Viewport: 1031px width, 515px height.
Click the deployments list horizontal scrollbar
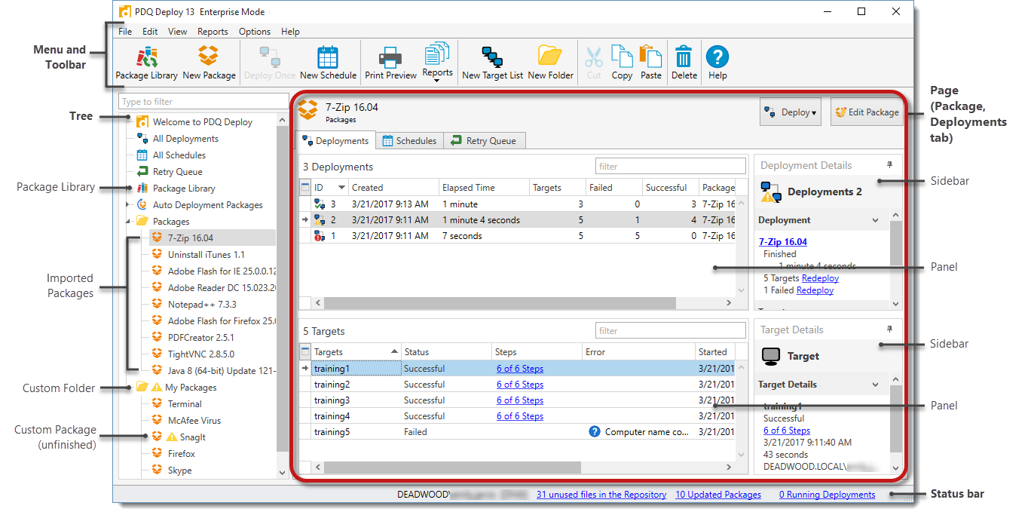pos(497,302)
